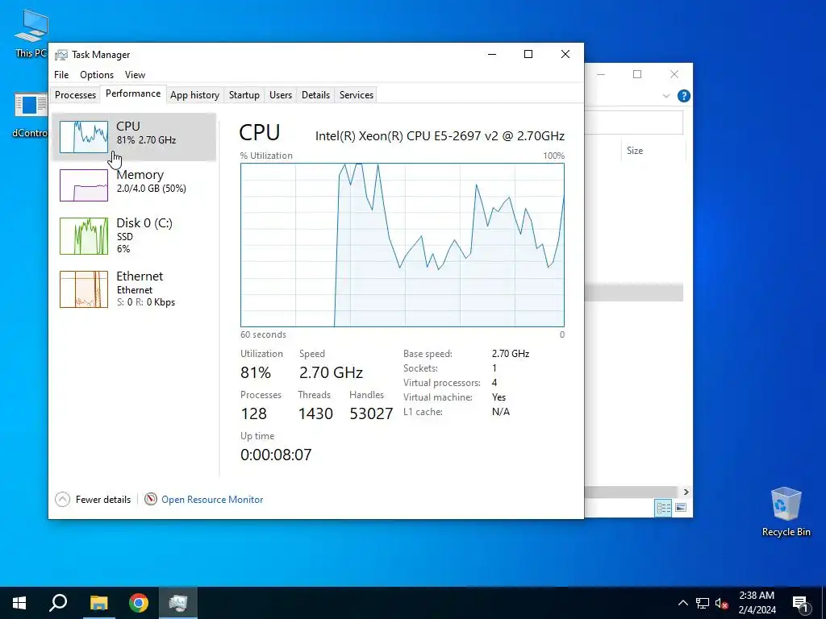Screen dimensions: 826x619
Task: Switch background window to details view icon
Action: coord(663,508)
